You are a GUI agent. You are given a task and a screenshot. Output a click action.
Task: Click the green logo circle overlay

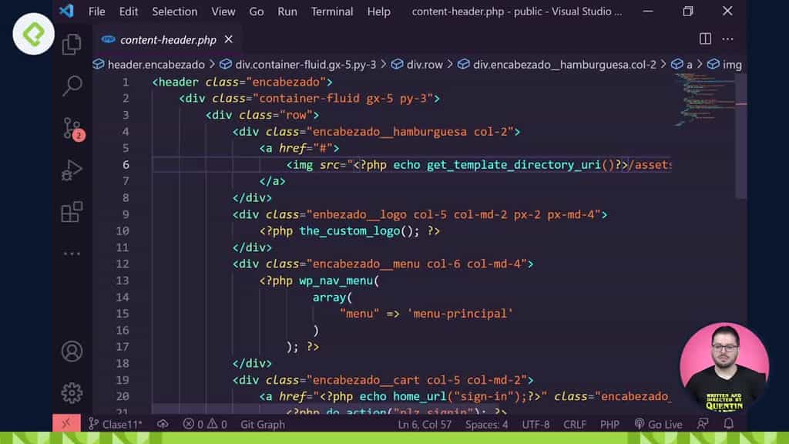33,34
